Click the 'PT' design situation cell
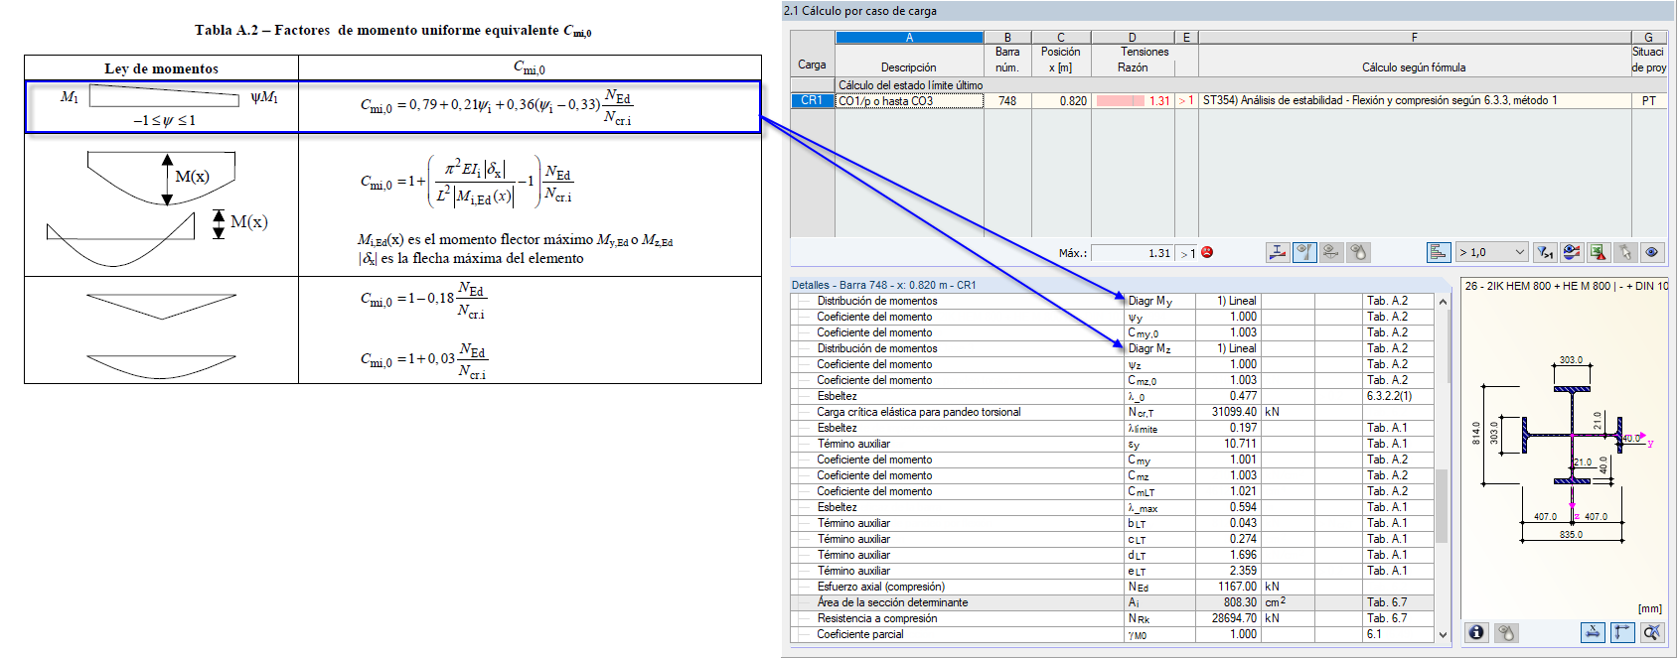Image resolution: width=1679 pixels, height=658 pixels. tap(1648, 100)
